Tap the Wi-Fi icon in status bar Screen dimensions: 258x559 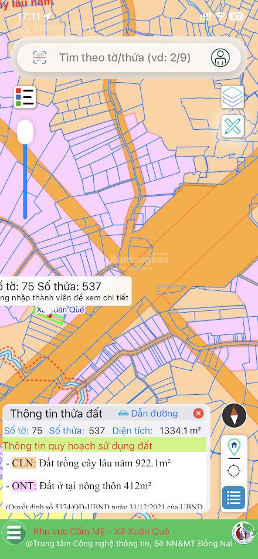pyautogui.click(x=221, y=16)
